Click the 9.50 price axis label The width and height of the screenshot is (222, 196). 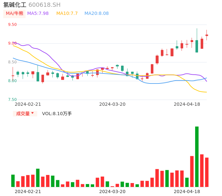click(x=12, y=25)
